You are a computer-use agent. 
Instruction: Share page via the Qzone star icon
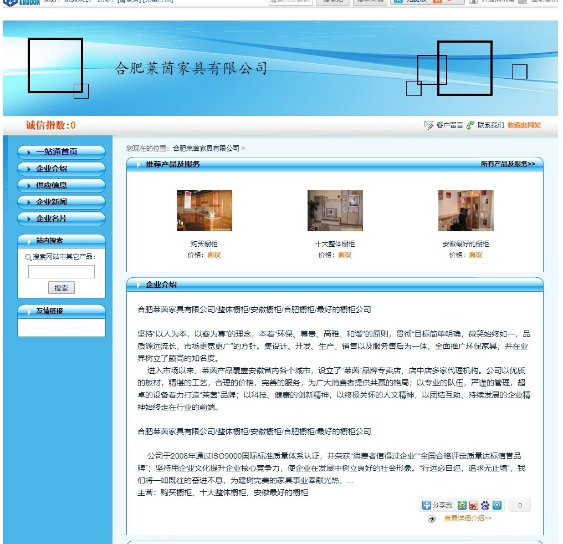[462, 505]
